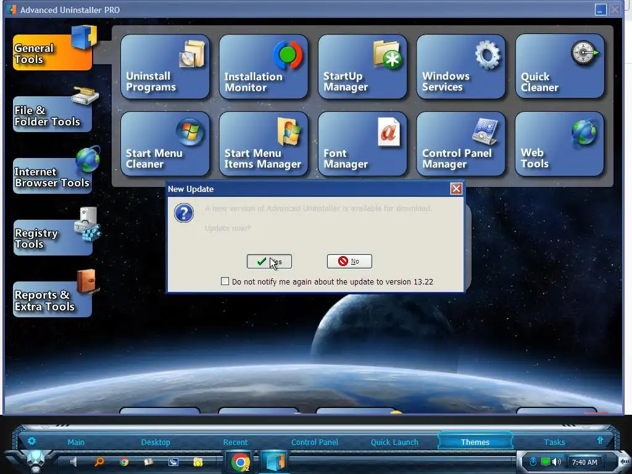Minimize Advanced Uninstaller PRO window
Viewport: 632px width, 474px height.
pyautogui.click(x=601, y=10)
